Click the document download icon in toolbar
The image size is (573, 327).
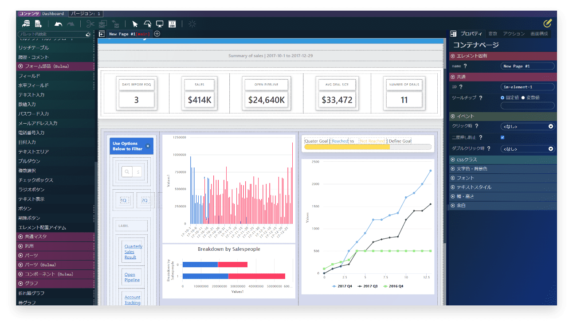tap(38, 24)
